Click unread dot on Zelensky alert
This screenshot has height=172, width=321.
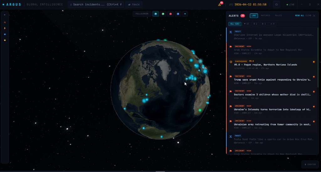point(313,107)
